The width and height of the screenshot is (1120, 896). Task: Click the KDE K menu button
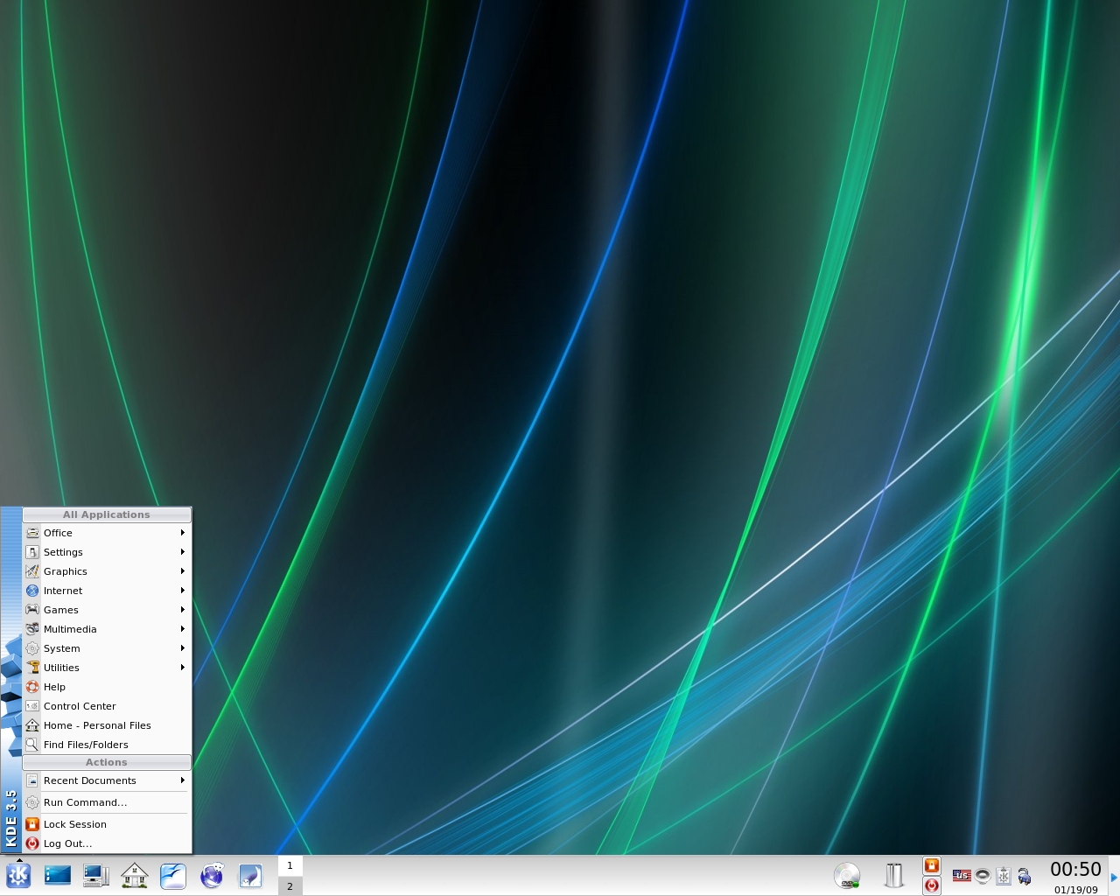[x=18, y=875]
